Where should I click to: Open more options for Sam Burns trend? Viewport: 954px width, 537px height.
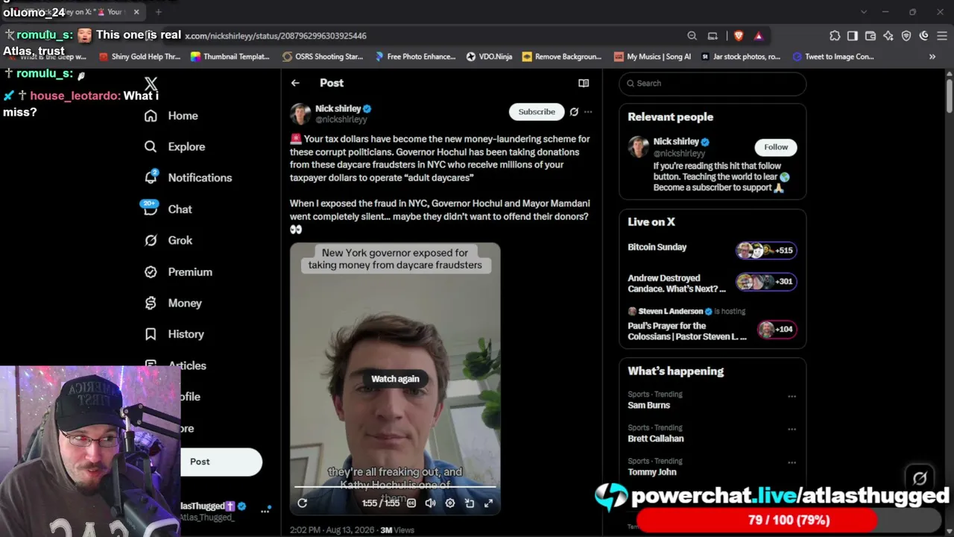click(x=792, y=396)
